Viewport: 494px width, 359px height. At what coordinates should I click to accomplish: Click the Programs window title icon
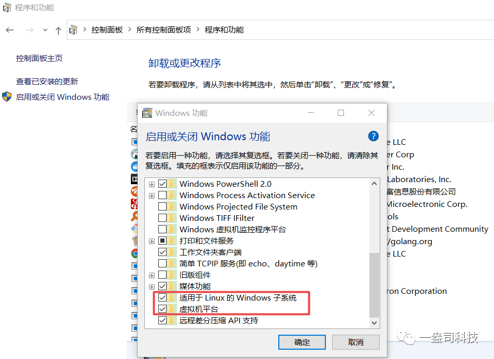pyautogui.click(x=7, y=7)
